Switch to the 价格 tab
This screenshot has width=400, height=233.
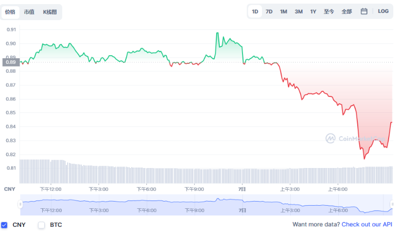(x=10, y=12)
